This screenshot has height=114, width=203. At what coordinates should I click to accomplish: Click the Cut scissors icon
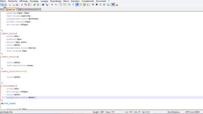point(22,5)
